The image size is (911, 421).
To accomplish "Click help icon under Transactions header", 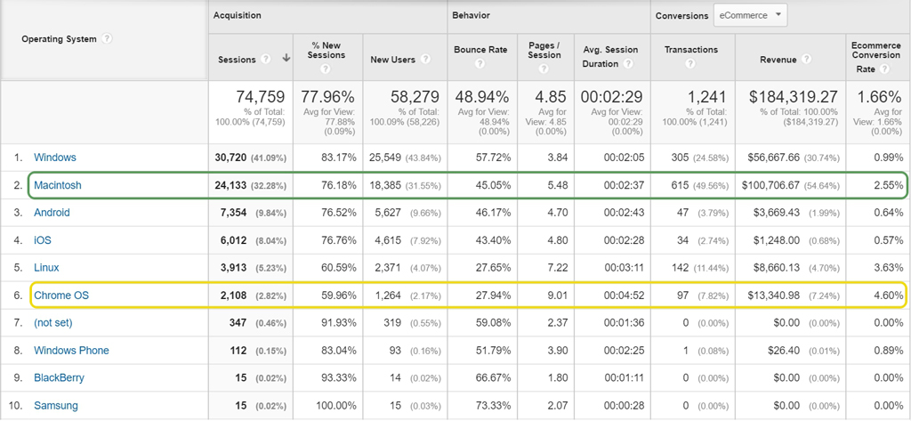I will coord(691,64).
